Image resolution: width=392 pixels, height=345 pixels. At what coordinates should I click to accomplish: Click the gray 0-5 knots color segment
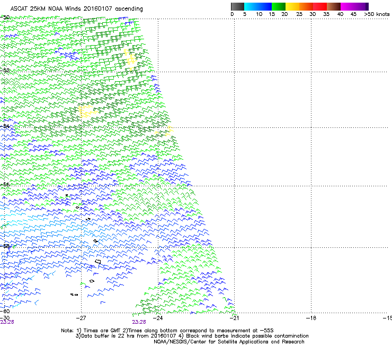[x=237, y=6]
